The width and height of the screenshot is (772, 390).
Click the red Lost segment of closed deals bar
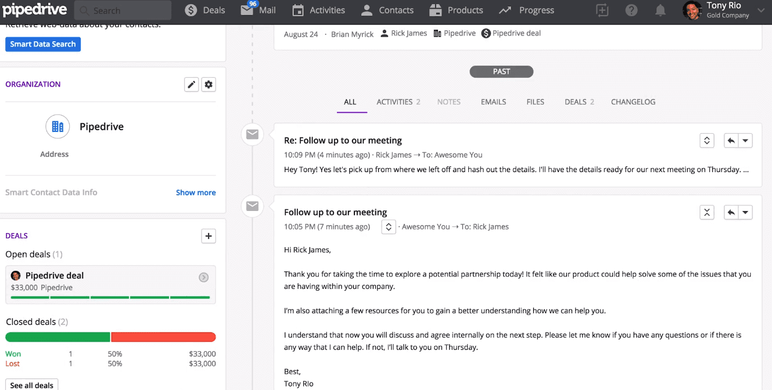[x=163, y=337]
